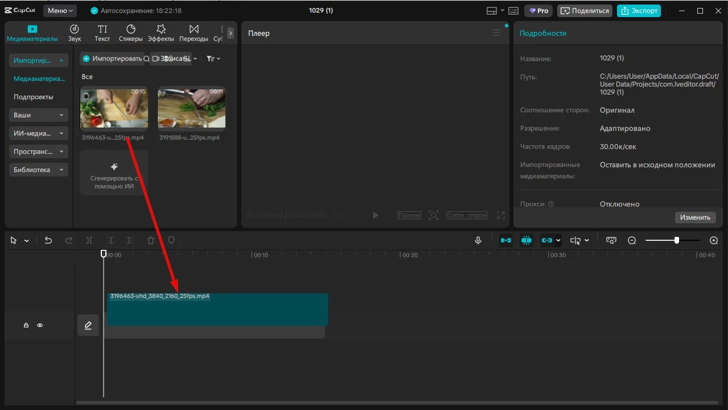Click the Экспорт button
Image resolution: width=728 pixels, height=410 pixels.
(x=638, y=11)
